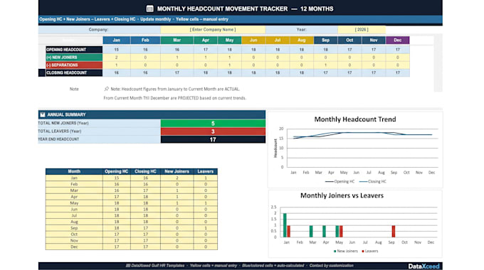Click the Year End Headcount value 17
The image size is (484, 270).
click(213, 139)
